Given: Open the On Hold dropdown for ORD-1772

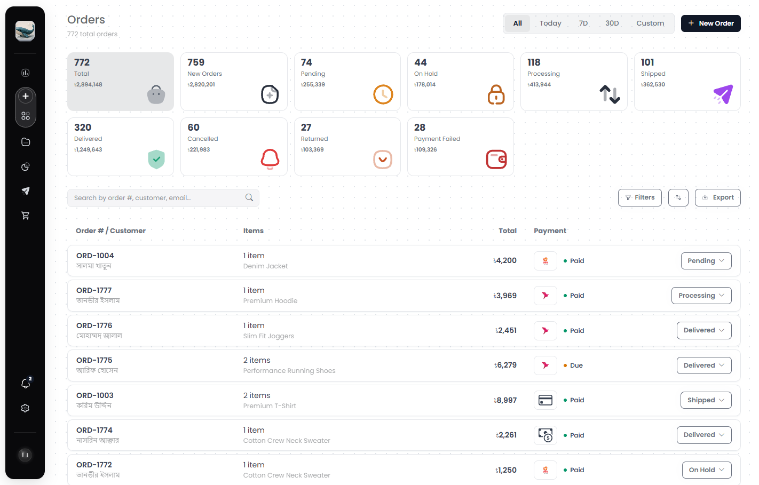Looking at the screenshot, I should pyautogui.click(x=707, y=470).
